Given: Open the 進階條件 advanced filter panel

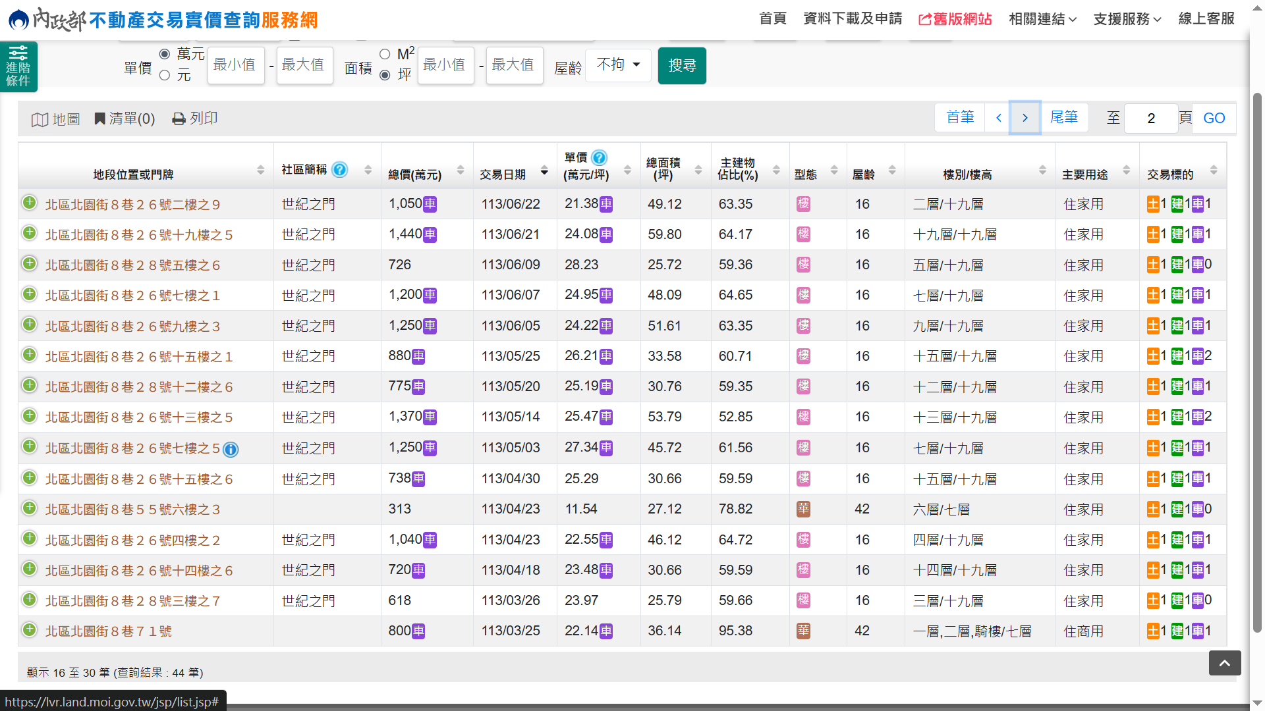Looking at the screenshot, I should [x=18, y=66].
